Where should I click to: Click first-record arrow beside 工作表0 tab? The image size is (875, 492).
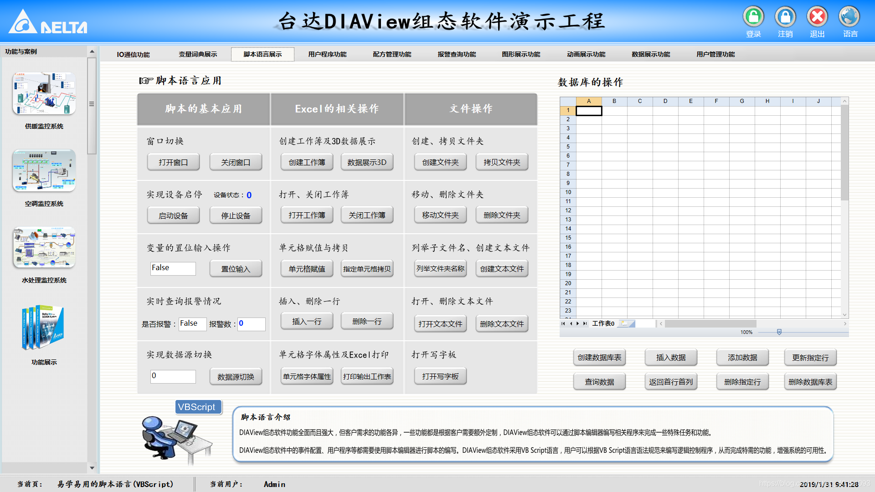pyautogui.click(x=564, y=323)
